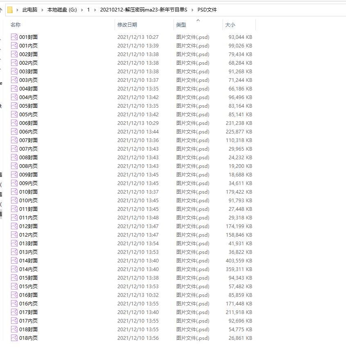Click the file icon of 017内页
Viewport: 346px width, 348px height.
(14, 321)
